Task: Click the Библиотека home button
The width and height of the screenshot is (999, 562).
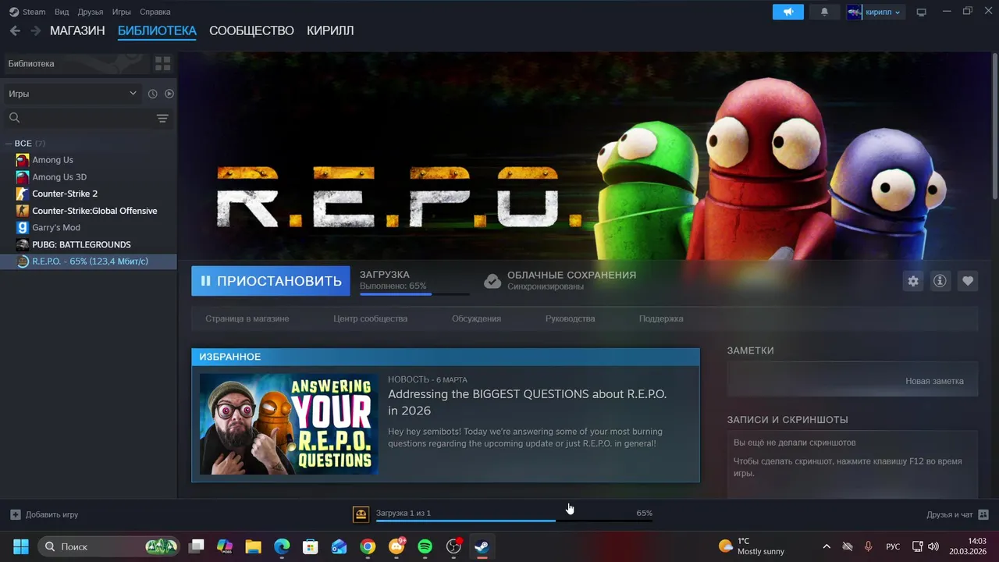Action: [76, 63]
